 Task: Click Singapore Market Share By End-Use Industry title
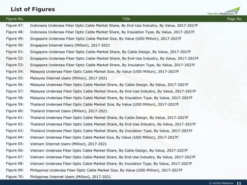(x=114, y=59)
